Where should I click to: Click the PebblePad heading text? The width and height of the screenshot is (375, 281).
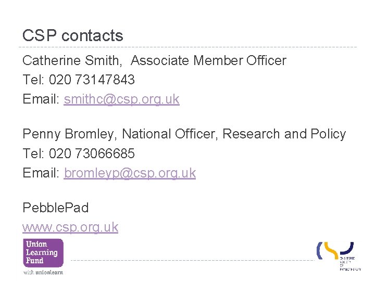55,208
